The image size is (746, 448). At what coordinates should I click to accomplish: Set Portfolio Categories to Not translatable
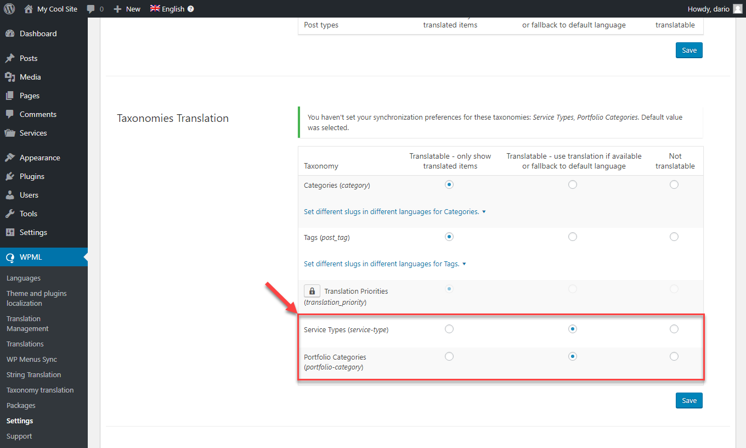pyautogui.click(x=674, y=356)
